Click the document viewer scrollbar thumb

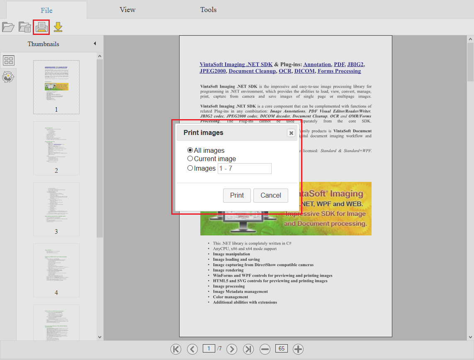(x=470, y=62)
